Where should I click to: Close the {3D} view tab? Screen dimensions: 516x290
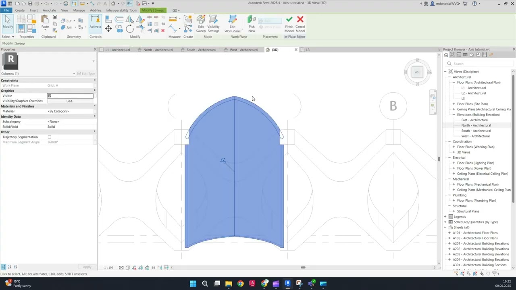point(296,50)
